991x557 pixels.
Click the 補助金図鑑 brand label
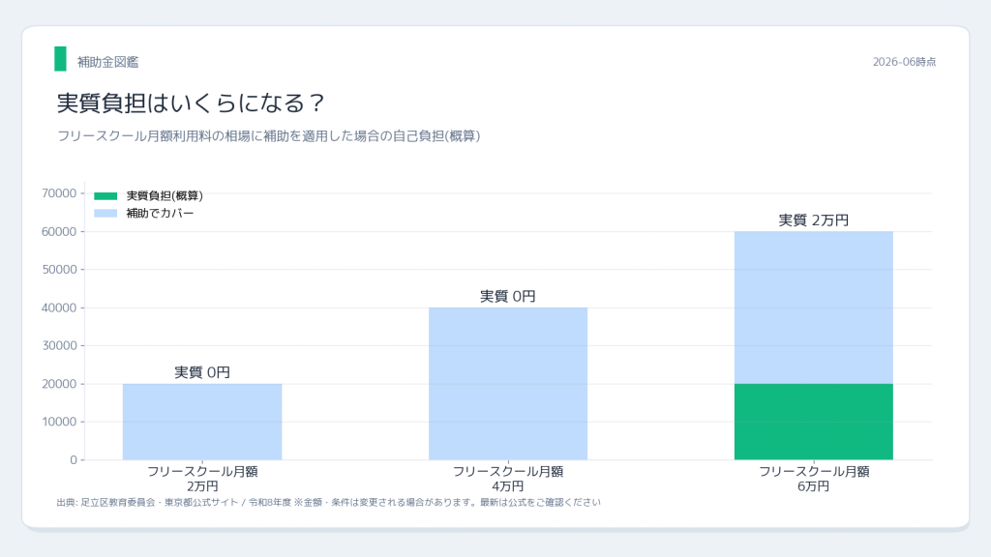tap(107, 62)
